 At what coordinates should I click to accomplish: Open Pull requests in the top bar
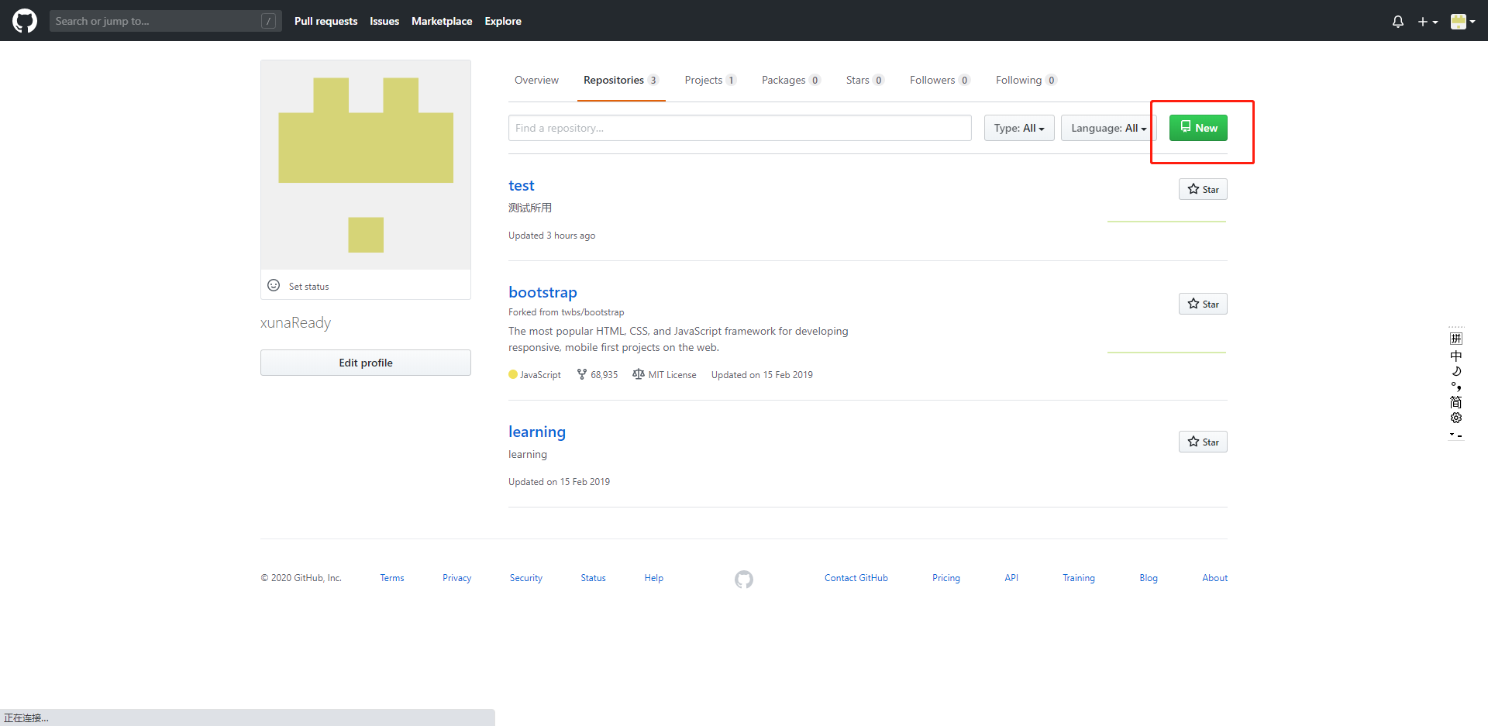[x=325, y=21]
